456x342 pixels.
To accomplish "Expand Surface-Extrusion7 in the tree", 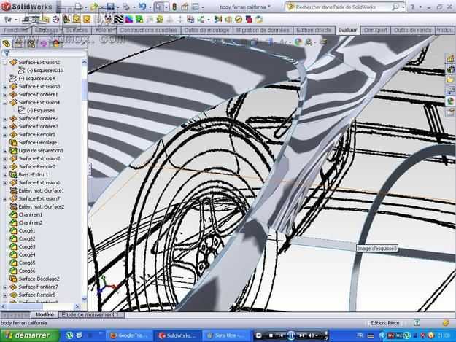I will tap(4, 199).
